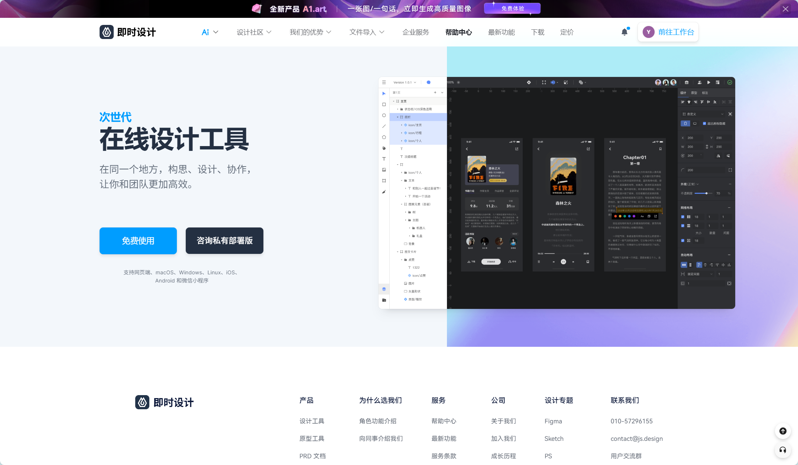This screenshot has width=798, height=465.
Task: Open the 我们的优势 menu
Action: pos(310,32)
